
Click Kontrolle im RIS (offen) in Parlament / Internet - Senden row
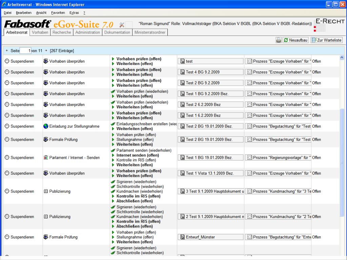[x=136, y=160]
